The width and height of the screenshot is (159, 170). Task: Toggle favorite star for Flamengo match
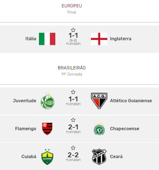click(x=73, y=120)
